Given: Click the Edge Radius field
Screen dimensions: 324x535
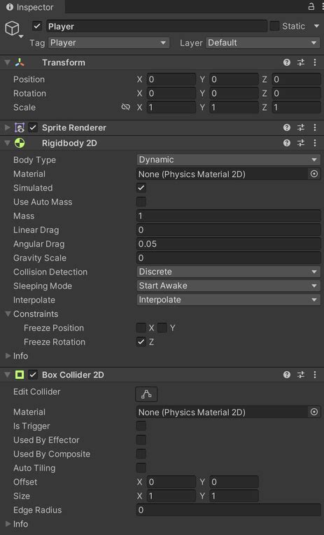Looking at the screenshot, I should tap(228, 510).
